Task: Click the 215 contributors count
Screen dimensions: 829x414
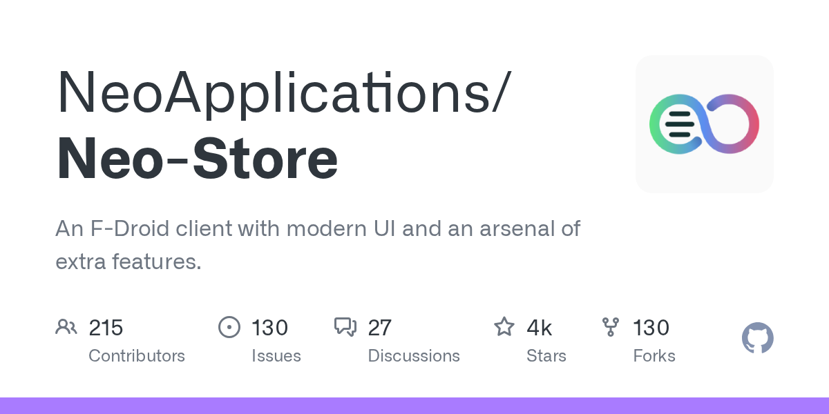Action: (106, 327)
